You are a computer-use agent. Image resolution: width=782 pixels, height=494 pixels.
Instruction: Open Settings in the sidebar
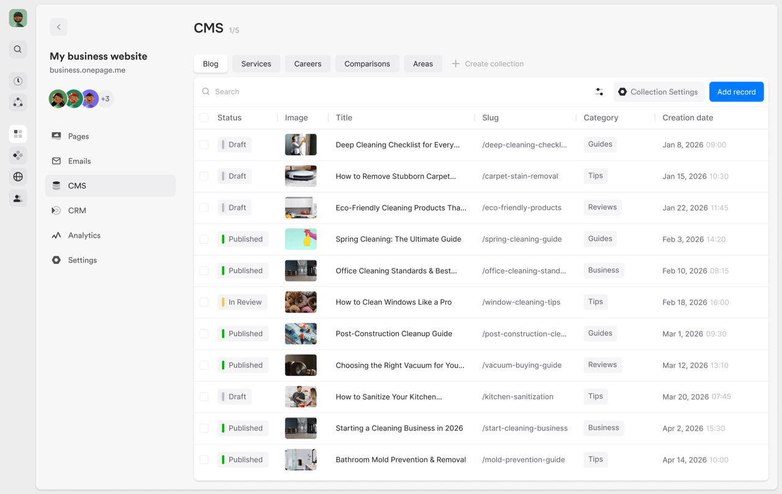[x=110, y=260]
